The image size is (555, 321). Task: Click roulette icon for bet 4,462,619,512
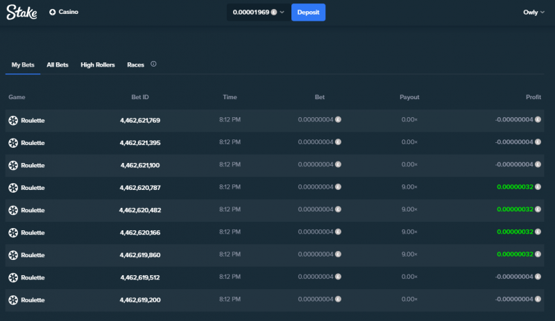[13, 278]
